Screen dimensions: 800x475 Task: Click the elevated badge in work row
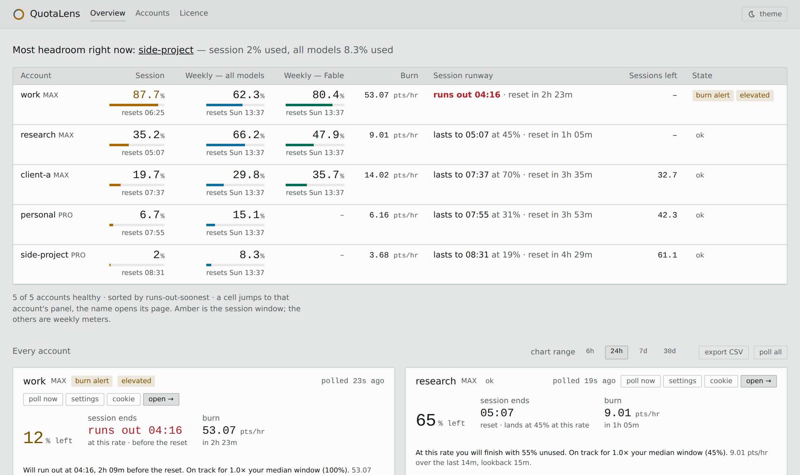755,95
